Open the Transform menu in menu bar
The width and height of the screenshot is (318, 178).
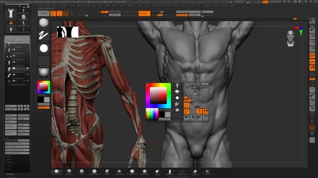pos(207,5)
